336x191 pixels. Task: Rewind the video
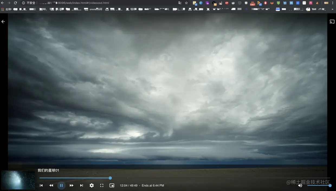click(x=51, y=186)
